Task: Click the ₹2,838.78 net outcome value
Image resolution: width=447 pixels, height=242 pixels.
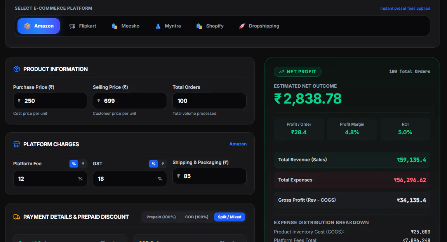Action: pos(308,99)
